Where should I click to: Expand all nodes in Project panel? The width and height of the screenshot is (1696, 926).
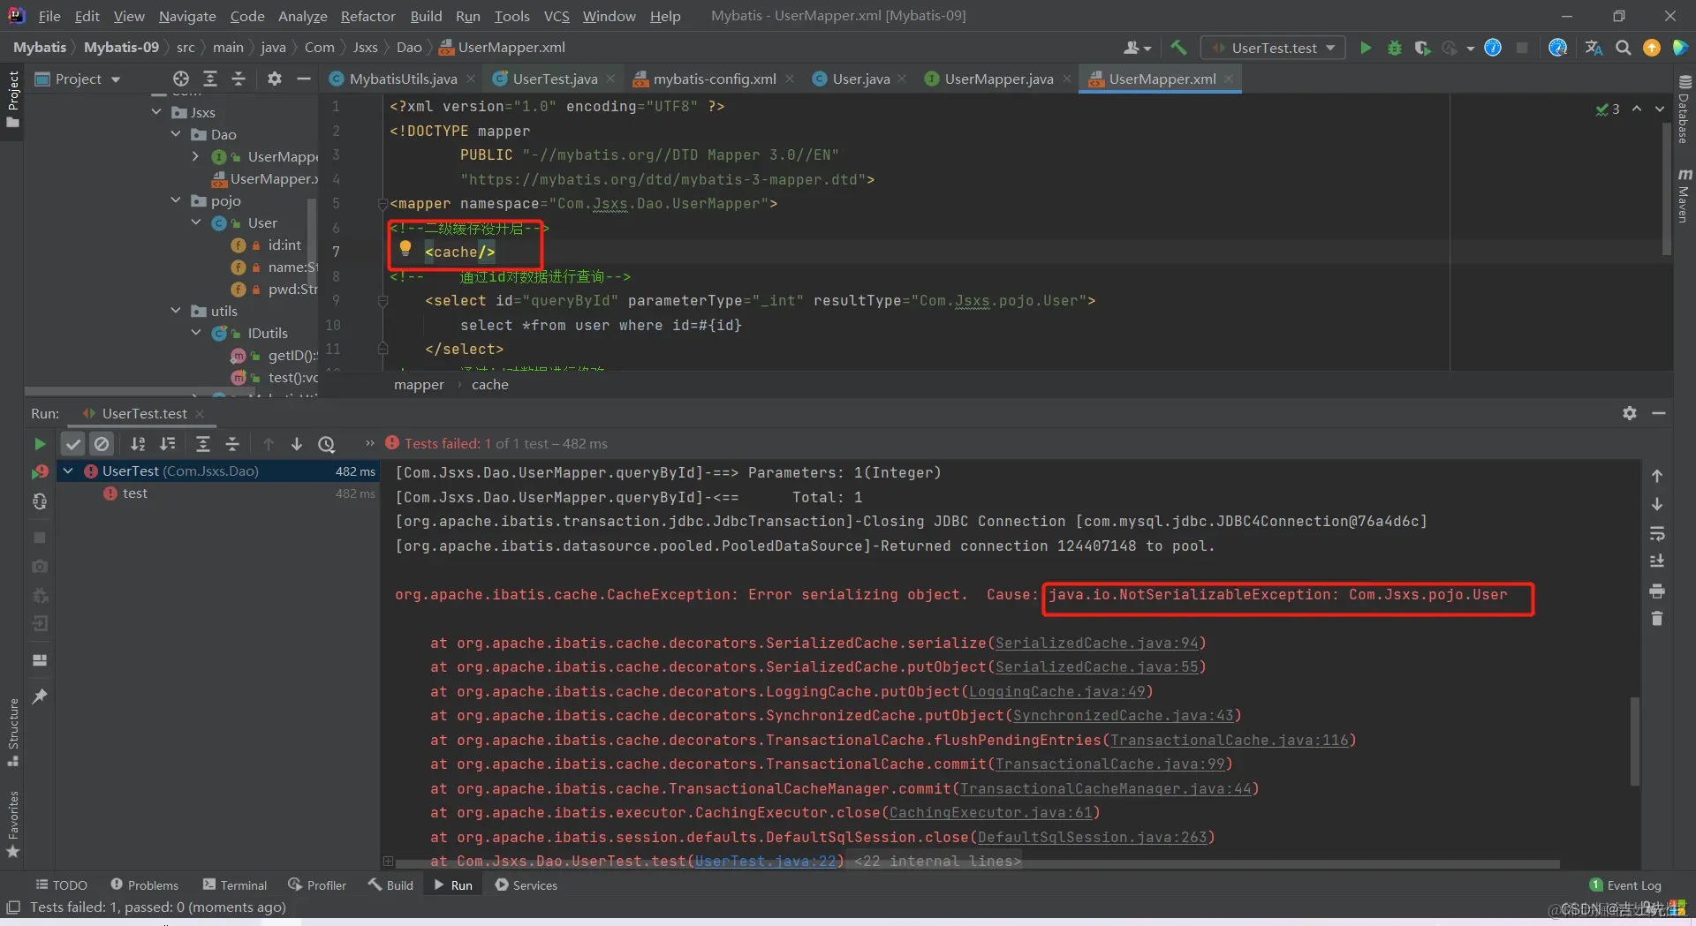pyautogui.click(x=210, y=79)
